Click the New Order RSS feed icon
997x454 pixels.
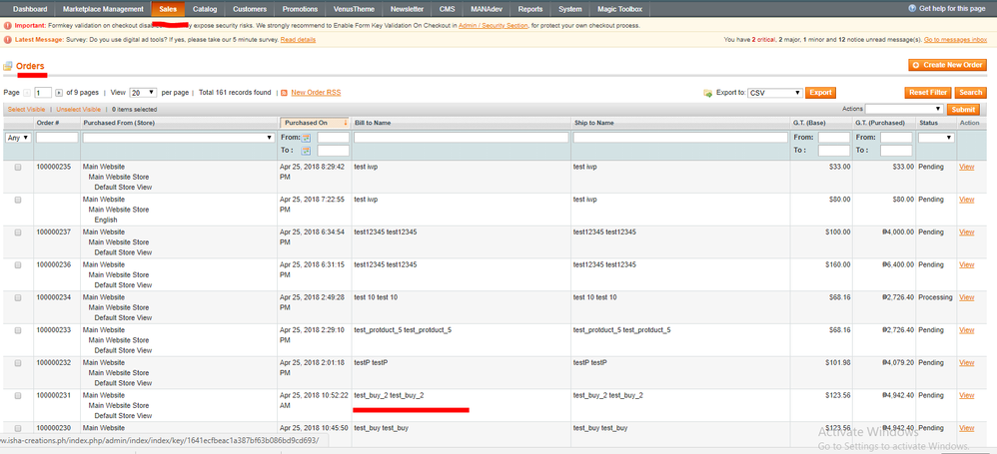pyautogui.click(x=285, y=93)
